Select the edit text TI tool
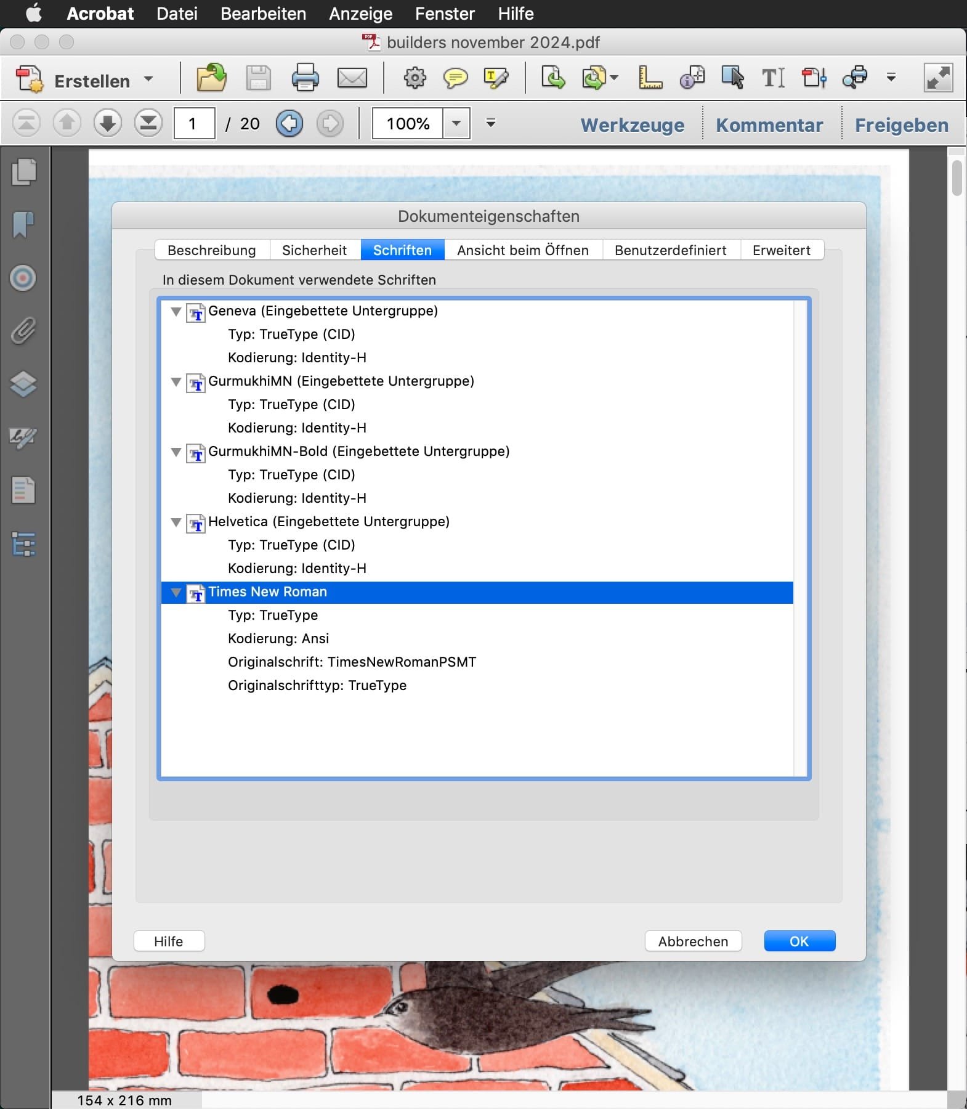Viewport: 967px width, 1109px height. [773, 78]
